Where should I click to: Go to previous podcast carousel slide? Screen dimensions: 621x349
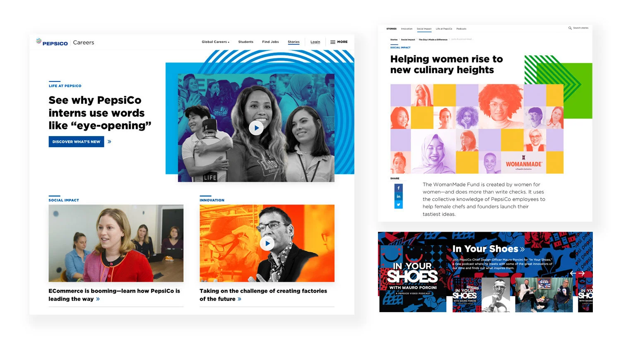tap(573, 273)
